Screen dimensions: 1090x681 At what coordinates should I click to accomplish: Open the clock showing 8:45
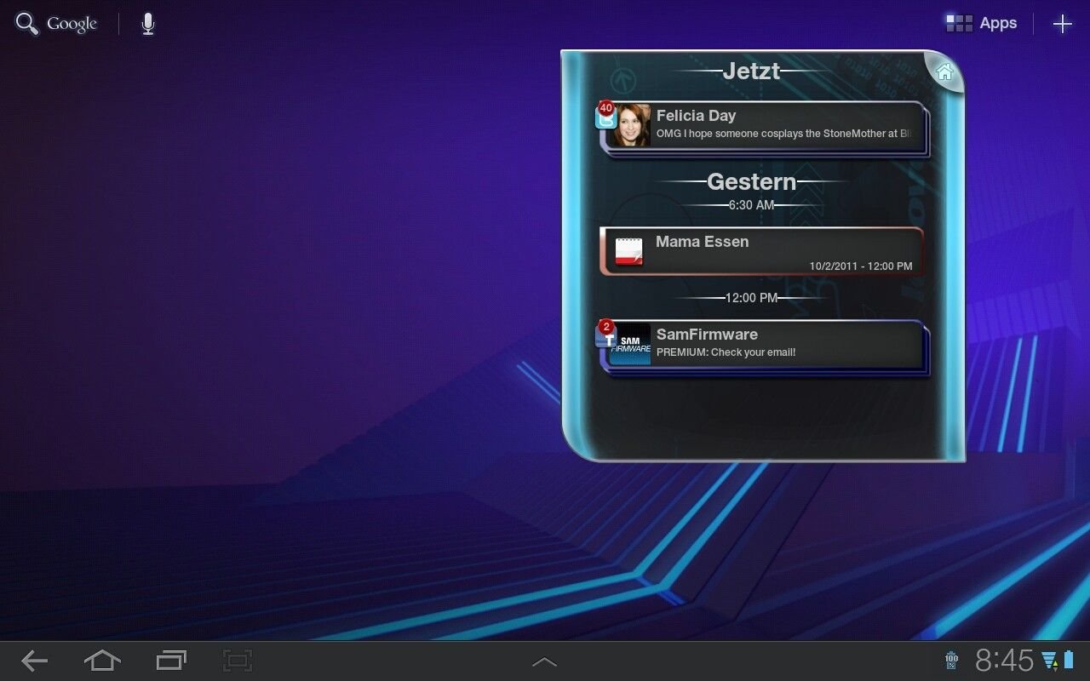1005,661
